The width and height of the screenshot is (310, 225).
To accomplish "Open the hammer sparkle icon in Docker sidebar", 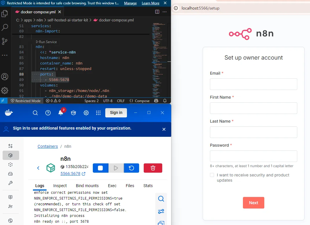I will click(10, 206).
